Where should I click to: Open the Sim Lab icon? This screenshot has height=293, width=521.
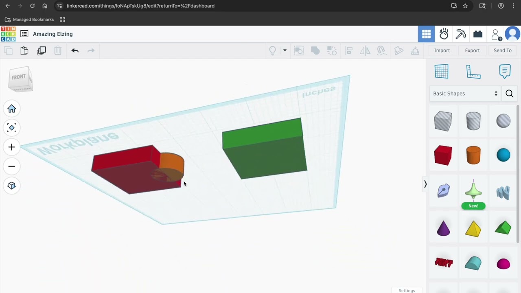[444, 34]
